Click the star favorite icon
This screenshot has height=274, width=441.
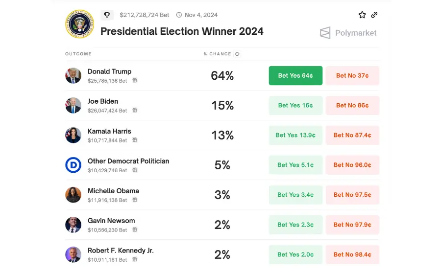[x=362, y=15]
